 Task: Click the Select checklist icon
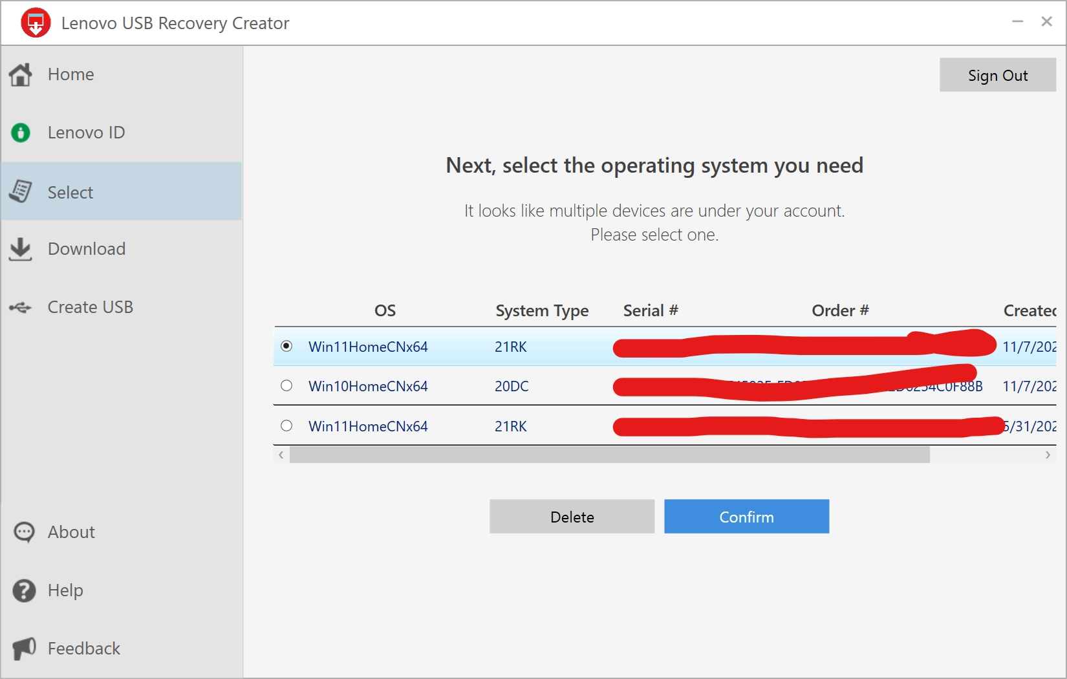[x=21, y=191]
